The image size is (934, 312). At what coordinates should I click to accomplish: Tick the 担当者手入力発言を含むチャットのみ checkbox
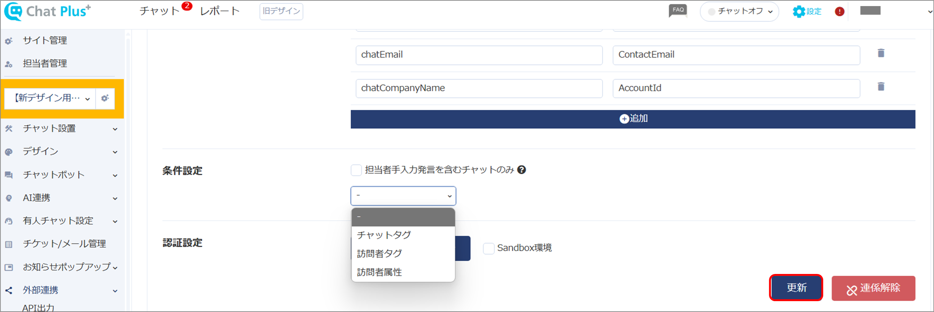tap(356, 170)
